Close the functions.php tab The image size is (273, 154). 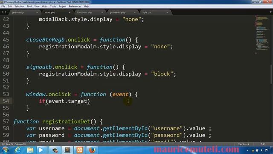(102, 12)
